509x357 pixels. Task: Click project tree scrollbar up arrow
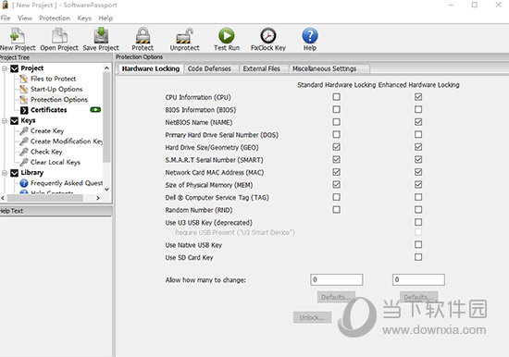pos(106,68)
